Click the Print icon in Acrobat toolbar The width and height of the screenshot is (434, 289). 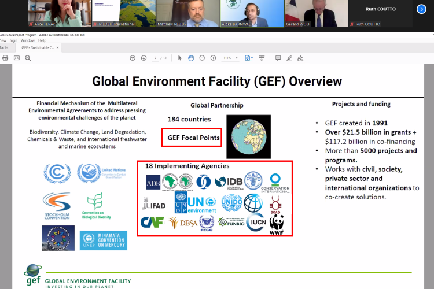[5, 58]
